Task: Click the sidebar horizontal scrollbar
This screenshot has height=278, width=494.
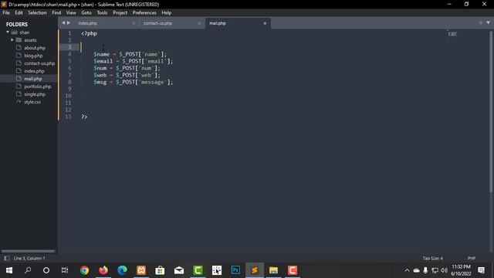Action: tap(28, 251)
